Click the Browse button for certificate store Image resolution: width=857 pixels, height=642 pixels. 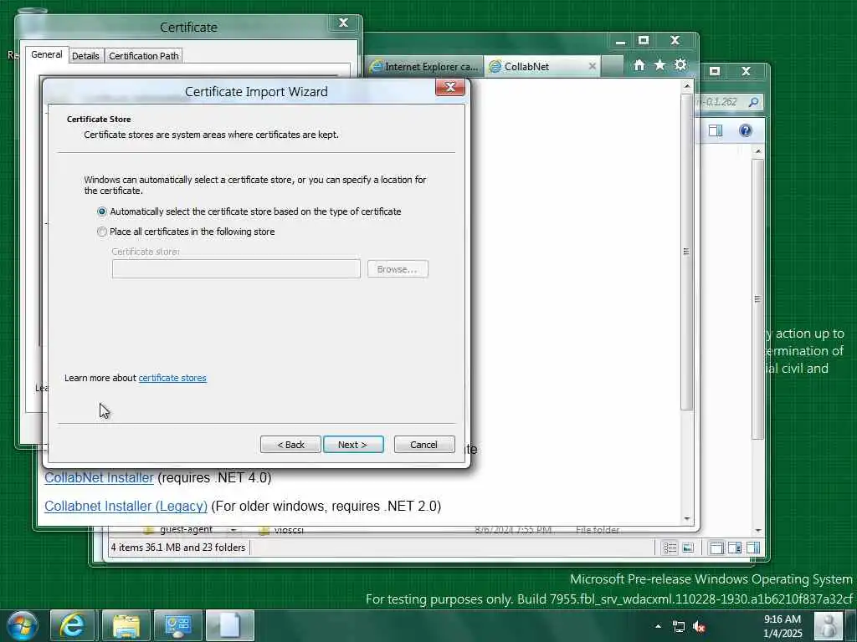click(x=398, y=269)
